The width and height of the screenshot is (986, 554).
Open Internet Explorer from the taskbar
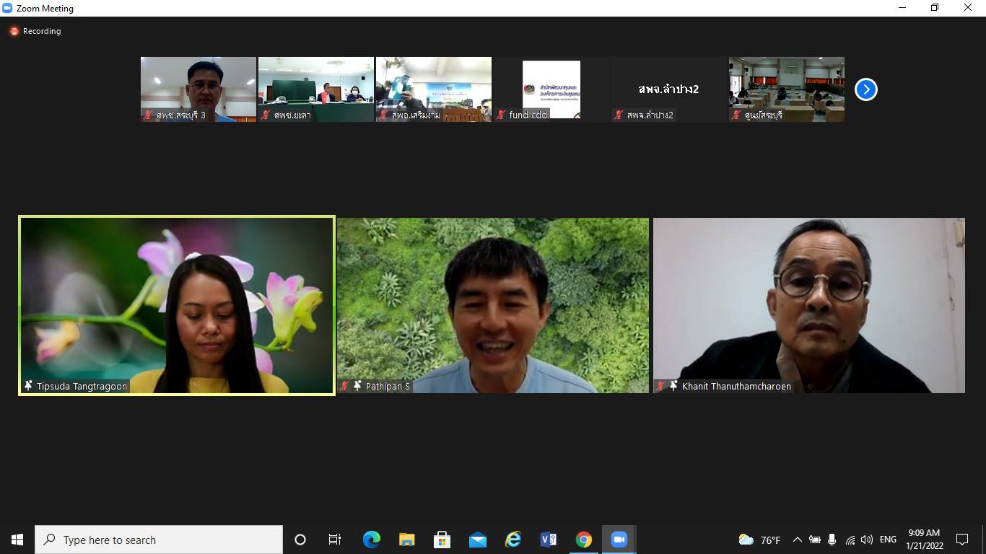513,540
